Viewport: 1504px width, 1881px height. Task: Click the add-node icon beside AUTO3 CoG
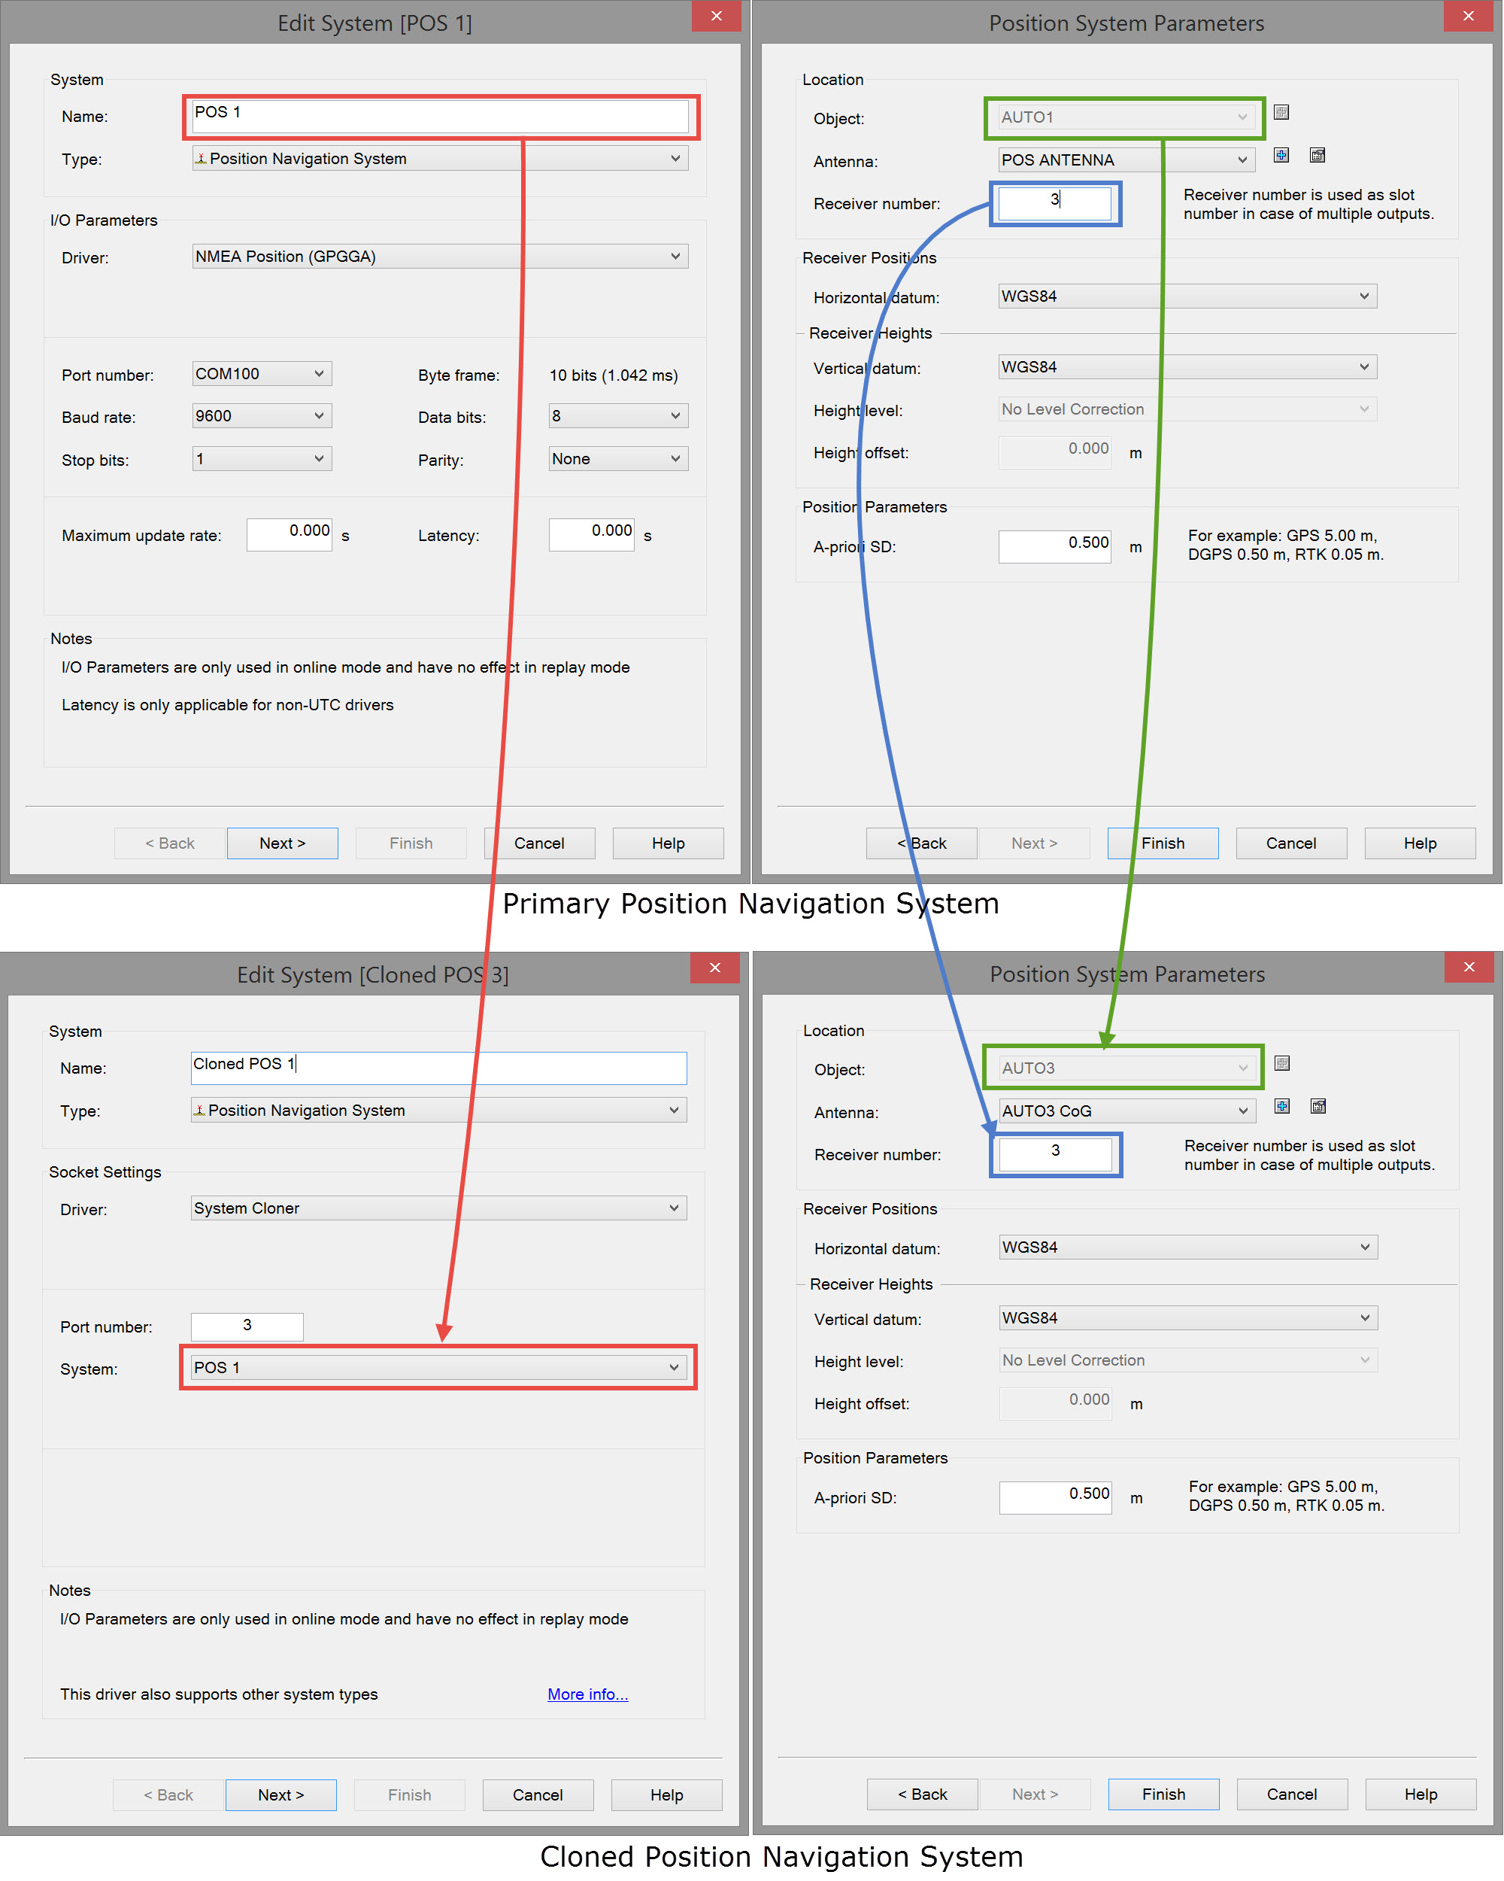pyautogui.click(x=1281, y=1106)
